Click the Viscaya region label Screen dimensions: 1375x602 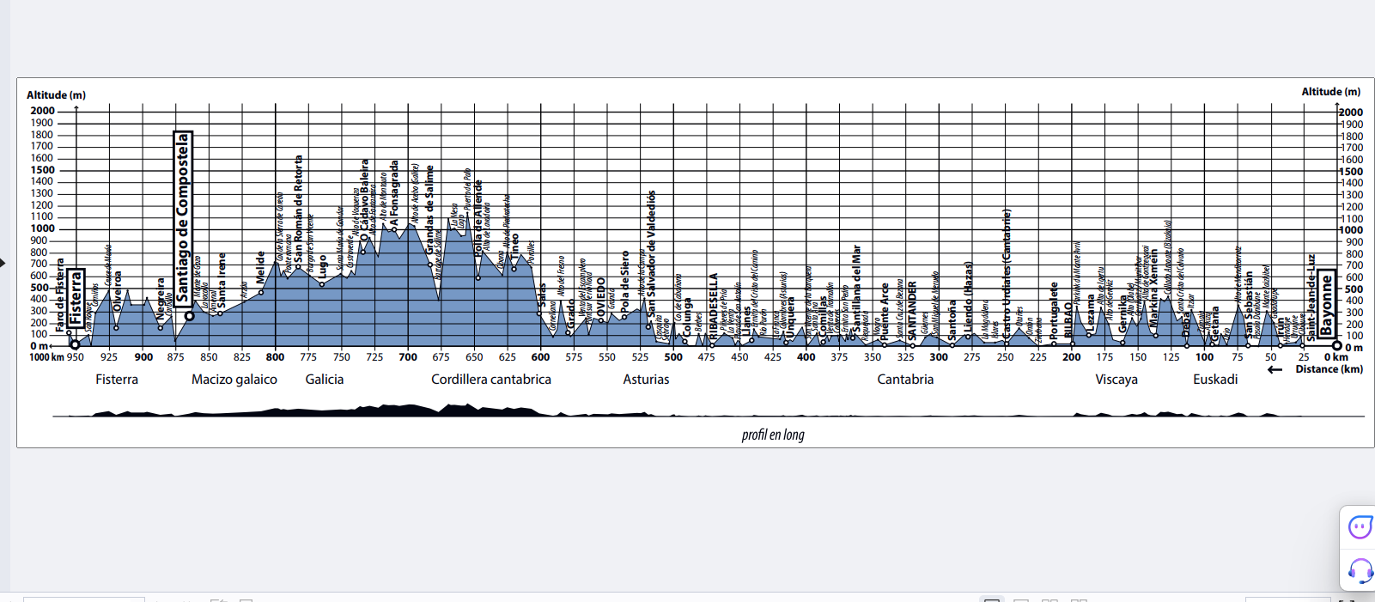pos(1116,380)
